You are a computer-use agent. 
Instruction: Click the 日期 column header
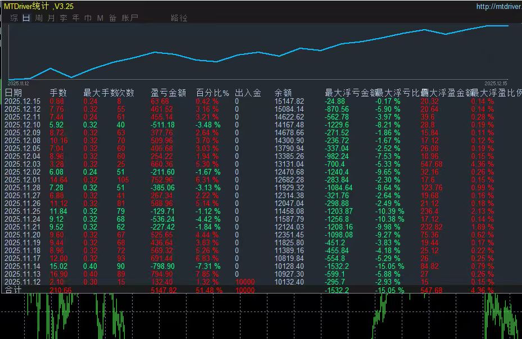pos(13,93)
